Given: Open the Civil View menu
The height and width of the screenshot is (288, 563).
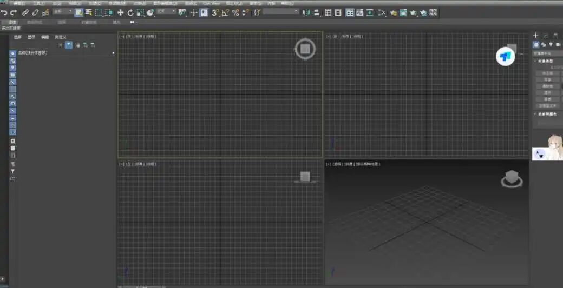Looking at the screenshot, I should click(212, 3).
